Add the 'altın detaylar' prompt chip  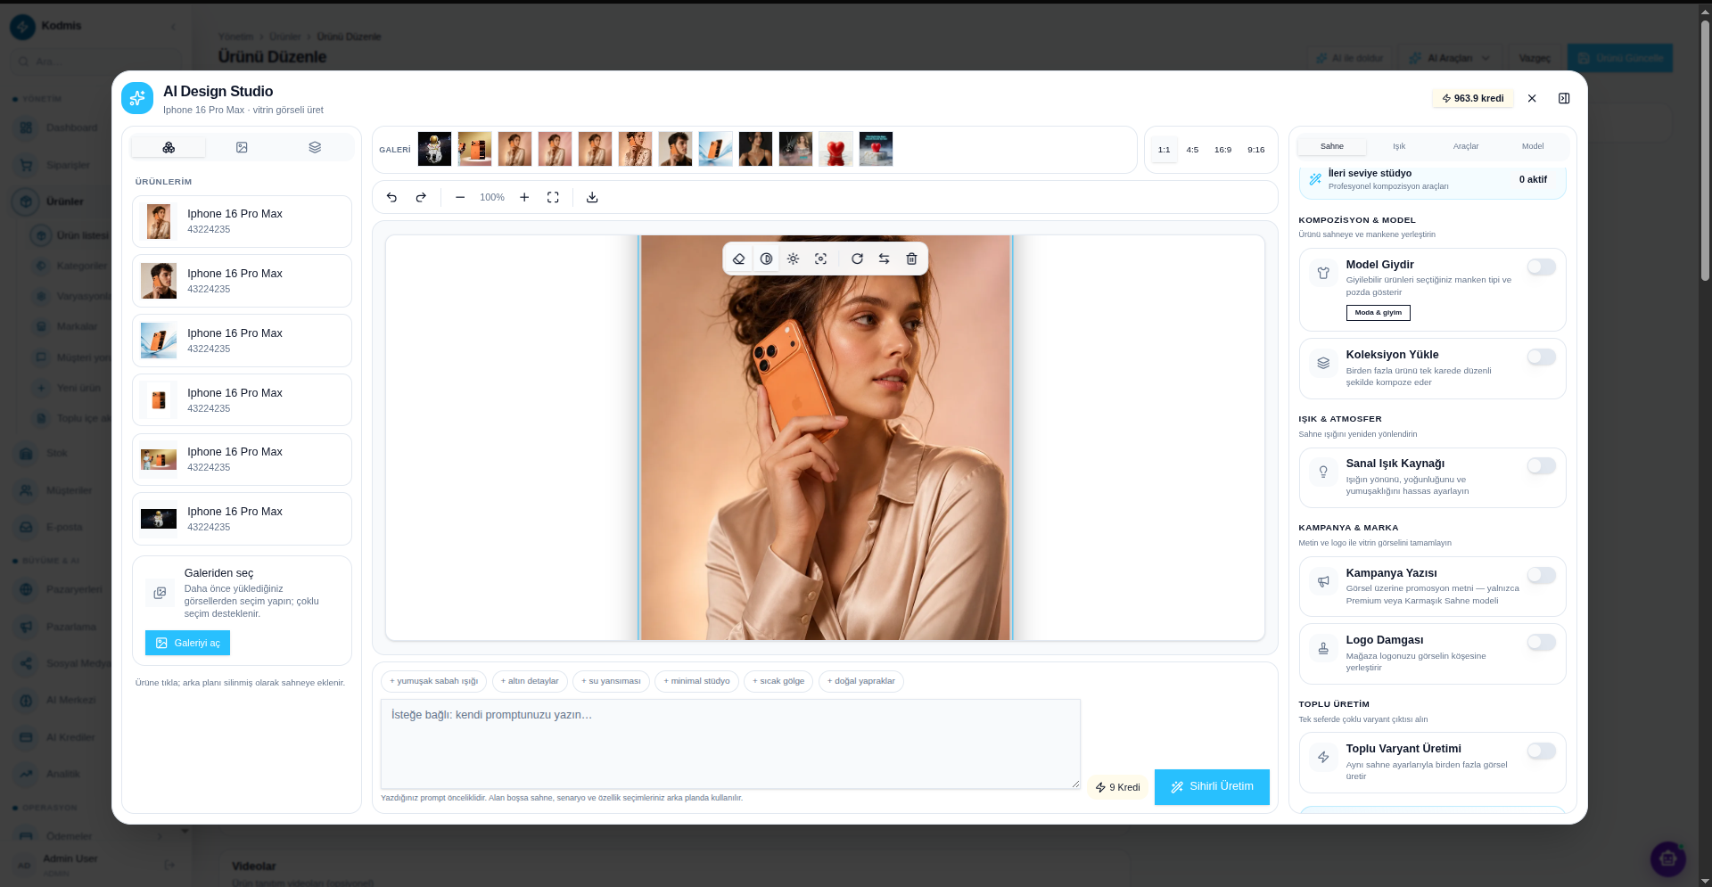(x=530, y=681)
